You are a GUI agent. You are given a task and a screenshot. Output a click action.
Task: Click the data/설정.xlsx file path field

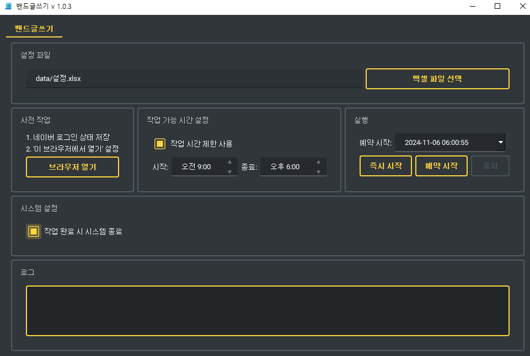[193, 78]
